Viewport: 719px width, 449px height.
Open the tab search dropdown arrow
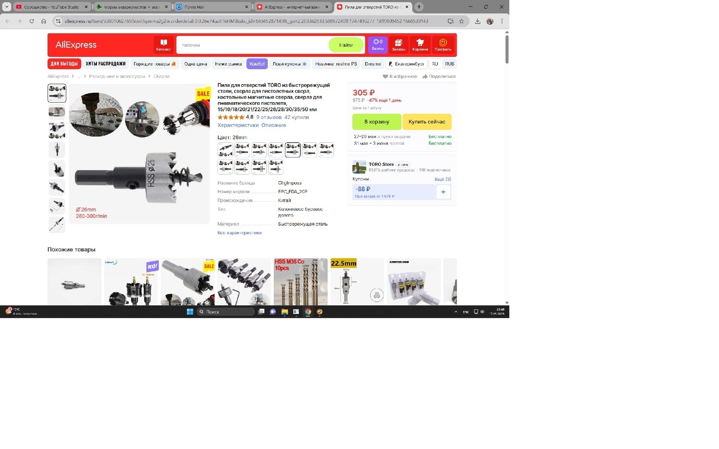pos(7,7)
